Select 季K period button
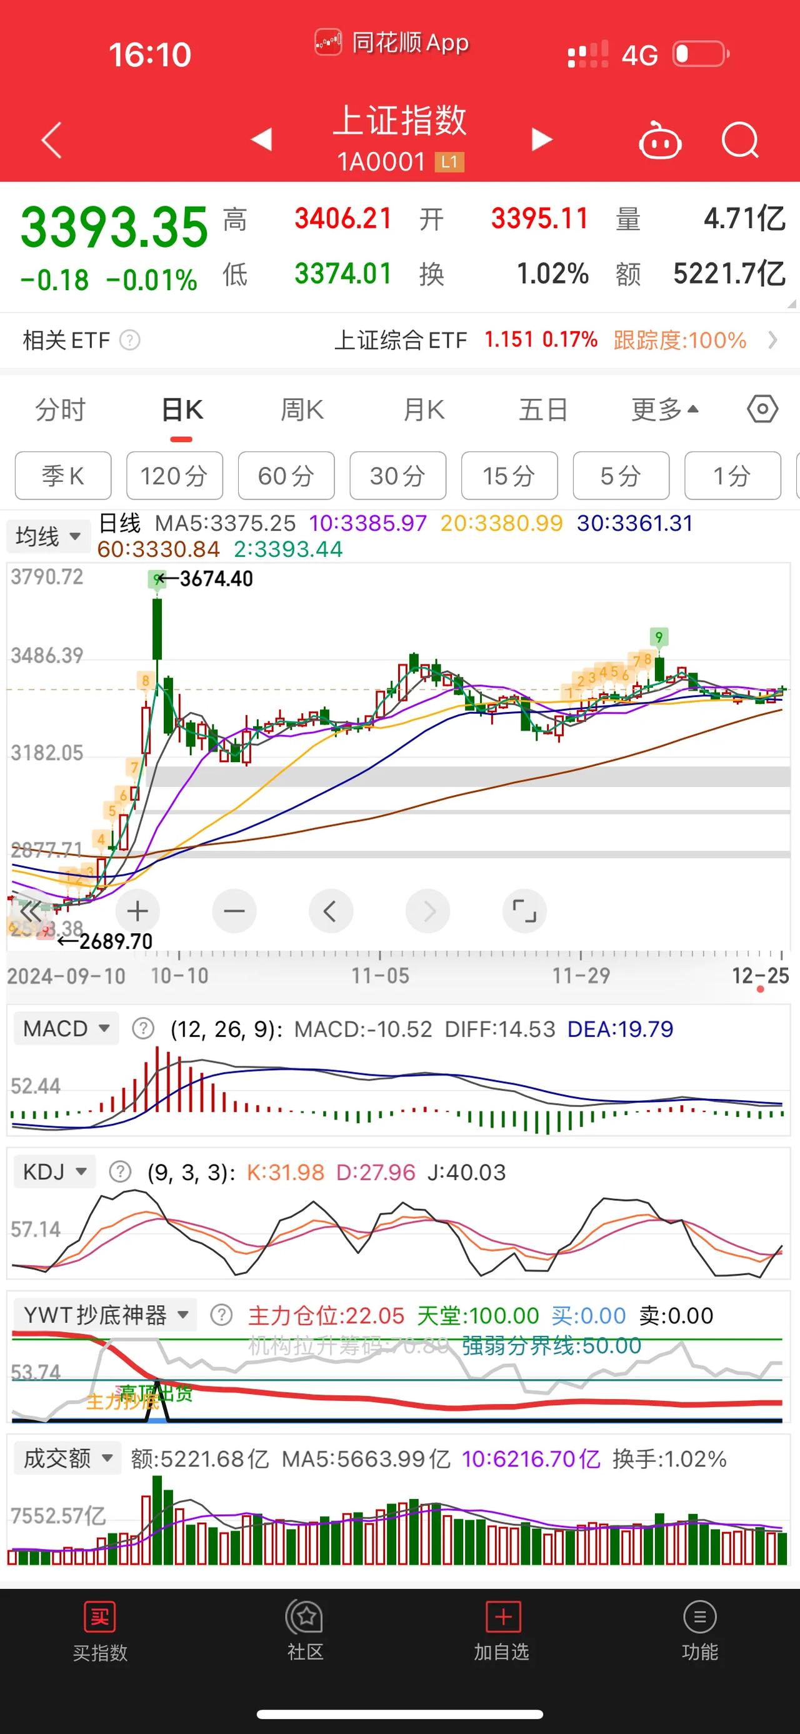The image size is (800, 1734). tap(63, 476)
